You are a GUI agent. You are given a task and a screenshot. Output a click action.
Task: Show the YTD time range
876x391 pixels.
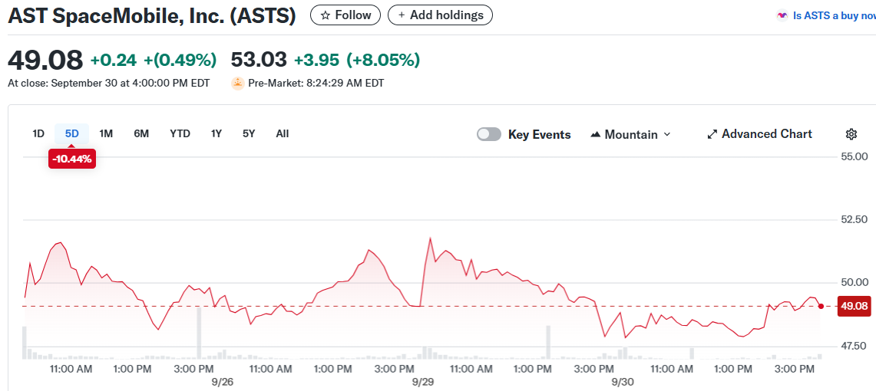click(180, 133)
